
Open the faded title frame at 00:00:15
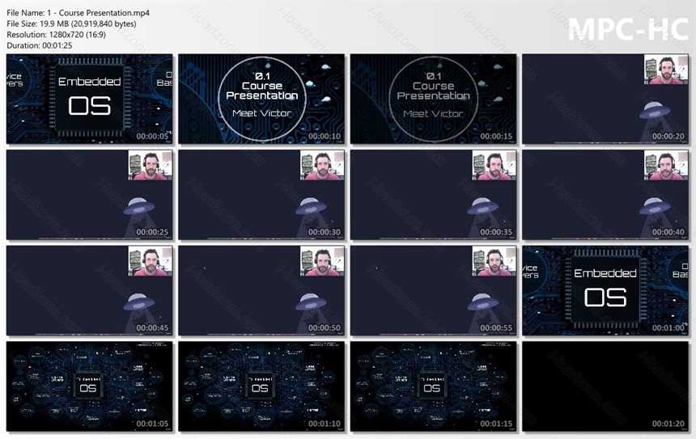coord(433,99)
